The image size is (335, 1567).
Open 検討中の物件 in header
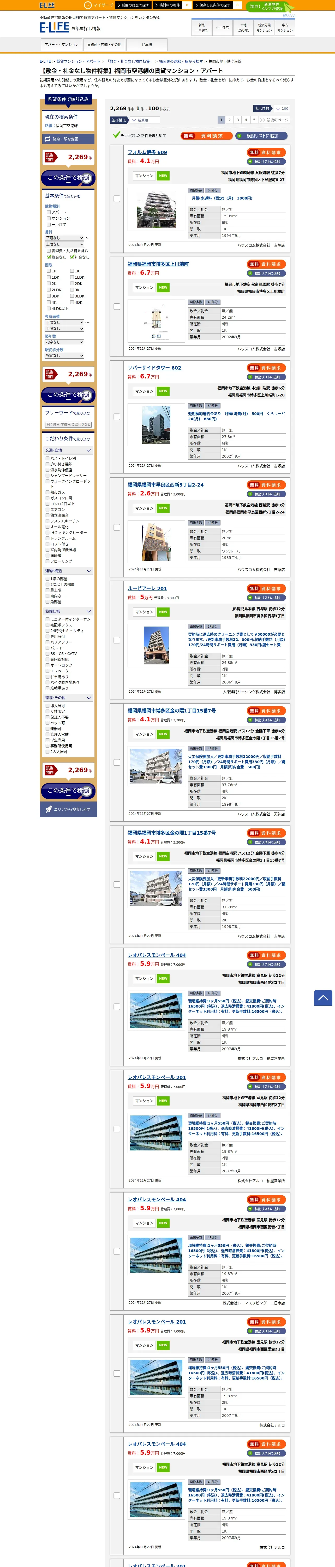[168, 5]
